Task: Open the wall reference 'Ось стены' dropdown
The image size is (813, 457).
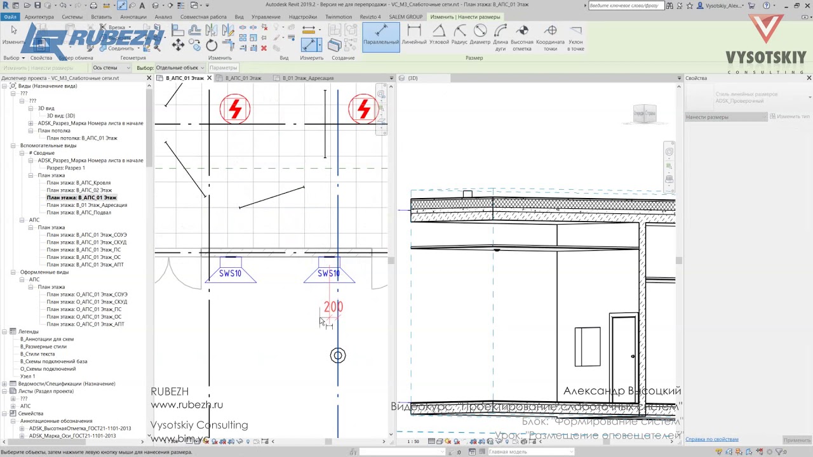Action: pyautogui.click(x=111, y=68)
